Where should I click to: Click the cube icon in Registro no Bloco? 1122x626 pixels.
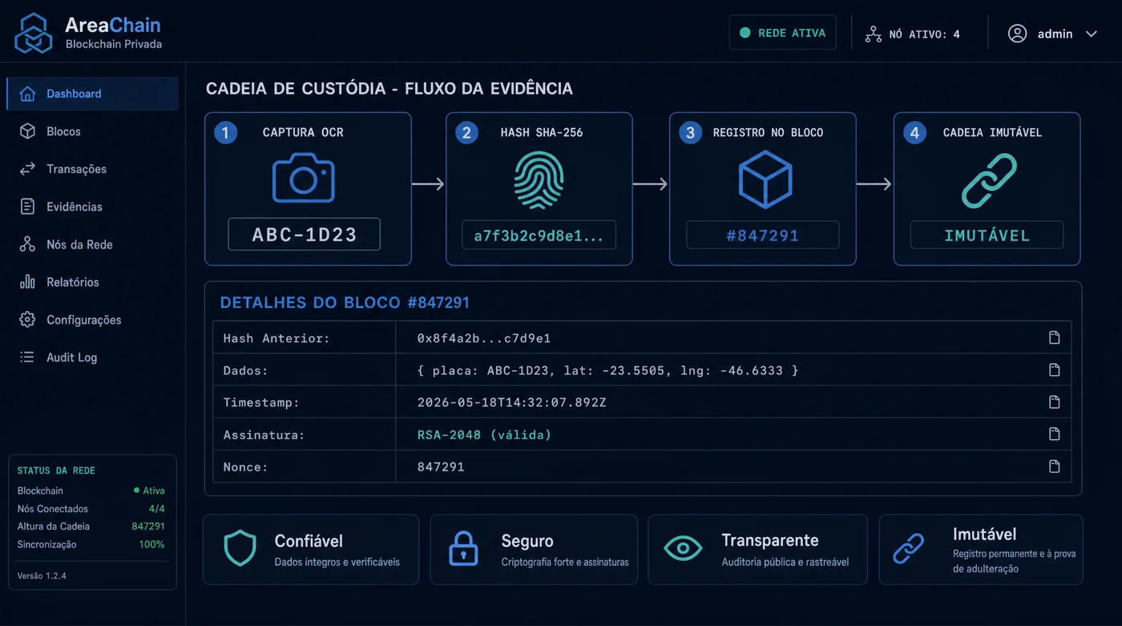coord(765,180)
